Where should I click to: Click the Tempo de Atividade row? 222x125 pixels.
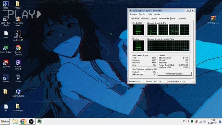[x=173, y=65]
